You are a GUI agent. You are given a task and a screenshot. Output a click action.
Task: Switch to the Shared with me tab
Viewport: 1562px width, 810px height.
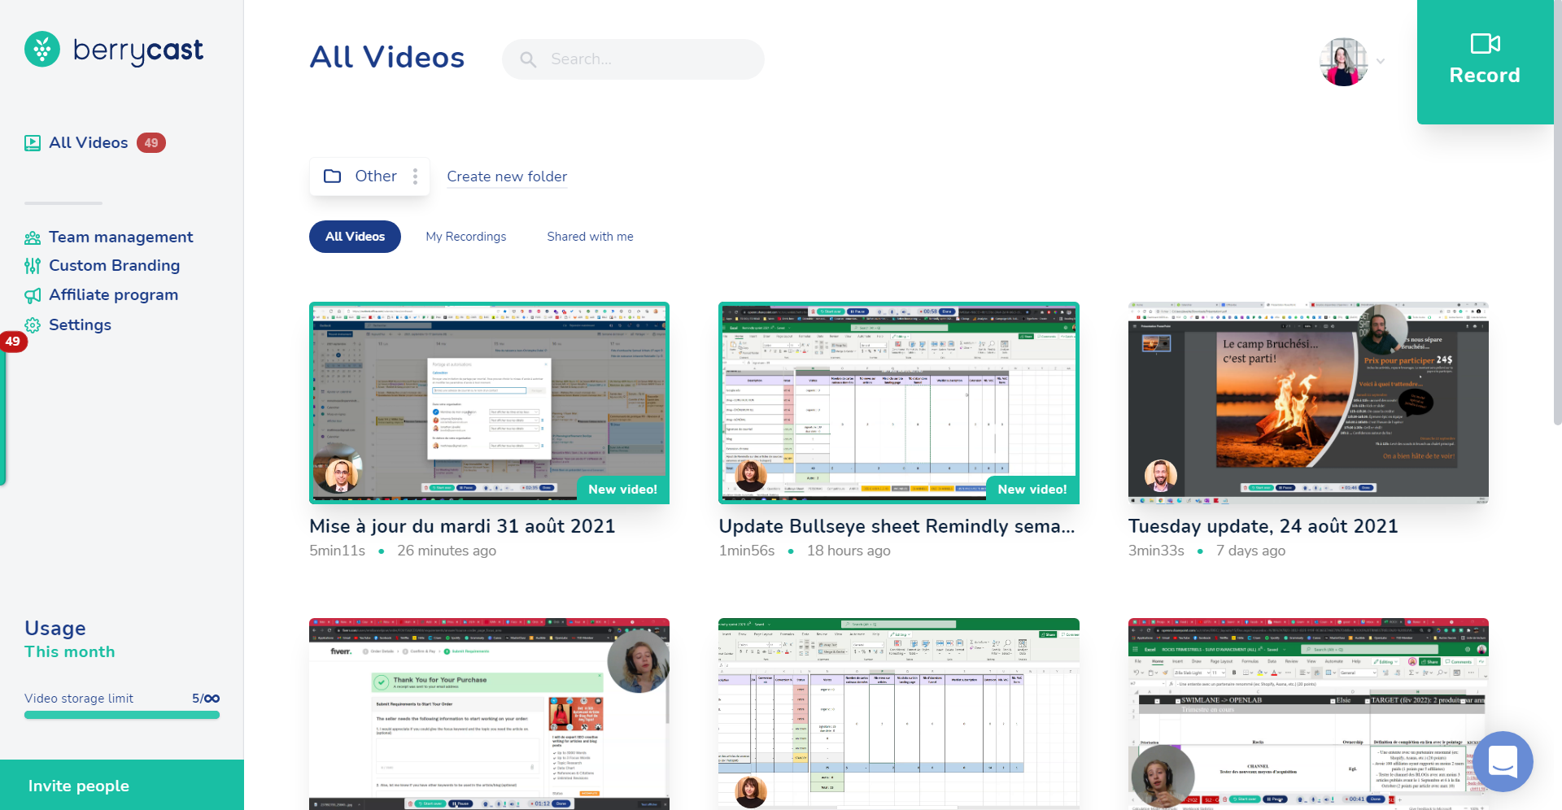click(590, 236)
